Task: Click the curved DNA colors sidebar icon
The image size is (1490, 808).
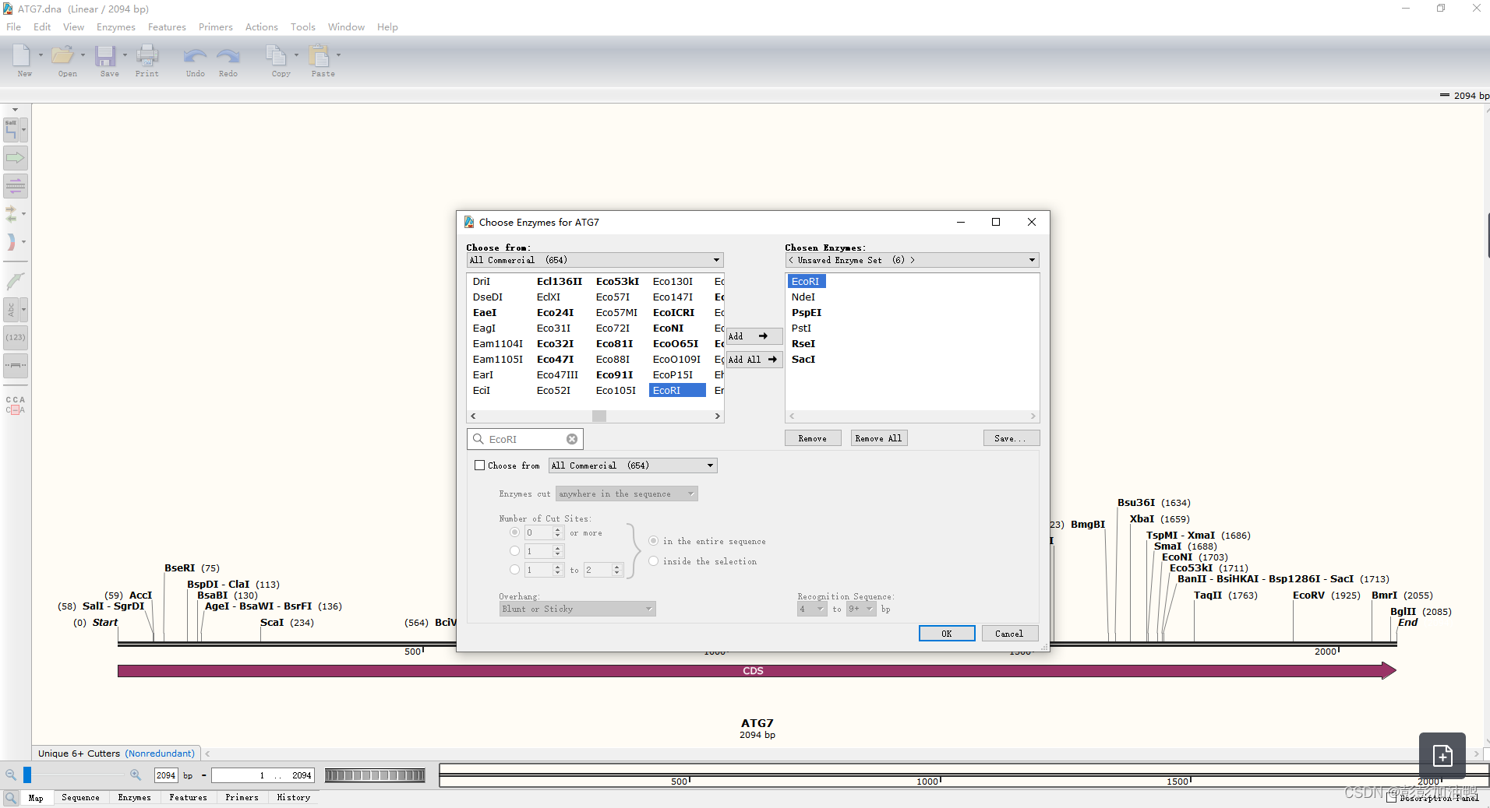Action: point(11,242)
